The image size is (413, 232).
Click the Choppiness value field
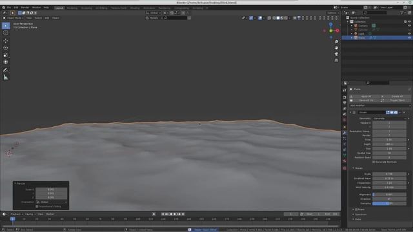pos(389,183)
